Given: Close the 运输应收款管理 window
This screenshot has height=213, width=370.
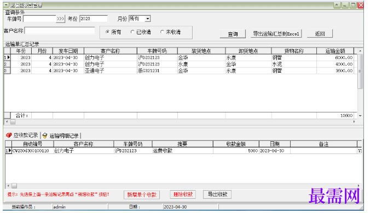Looking at the screenshot, I should [x=361, y=5].
